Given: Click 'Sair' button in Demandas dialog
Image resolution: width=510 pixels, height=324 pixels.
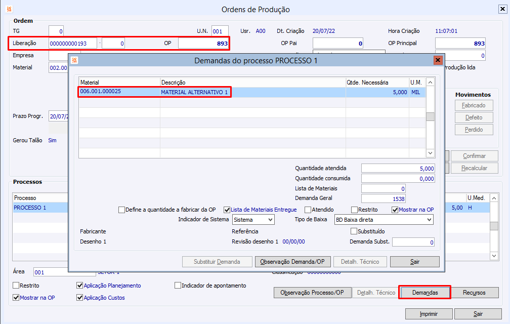Looking at the screenshot, I should (415, 262).
